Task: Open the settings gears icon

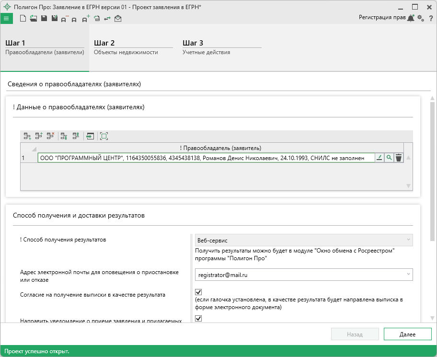Action: [x=420, y=18]
